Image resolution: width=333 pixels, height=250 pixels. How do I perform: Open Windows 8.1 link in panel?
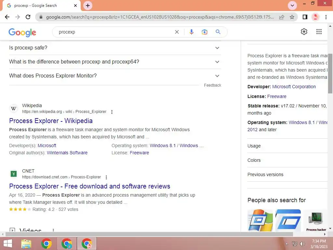pyautogui.click(x=301, y=122)
